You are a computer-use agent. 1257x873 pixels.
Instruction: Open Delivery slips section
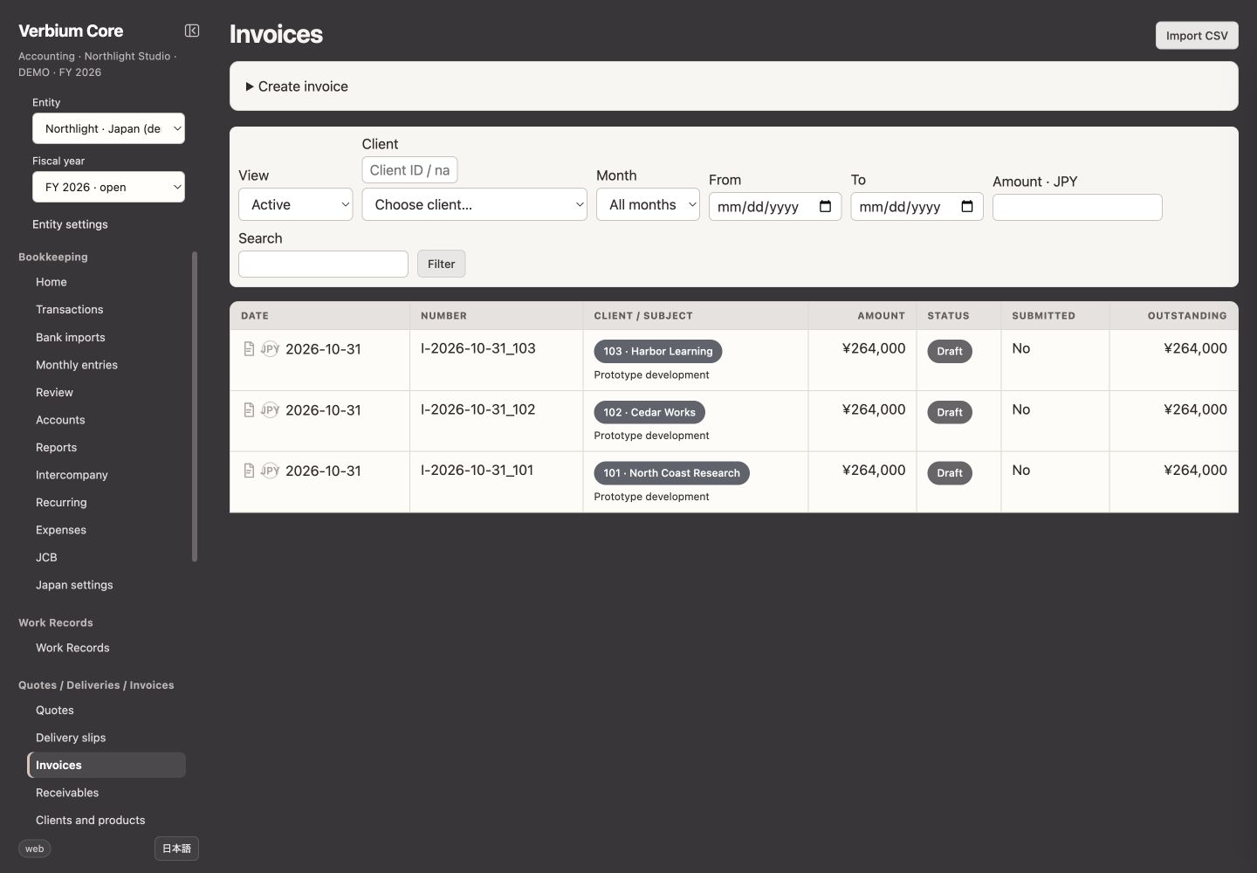tap(71, 738)
